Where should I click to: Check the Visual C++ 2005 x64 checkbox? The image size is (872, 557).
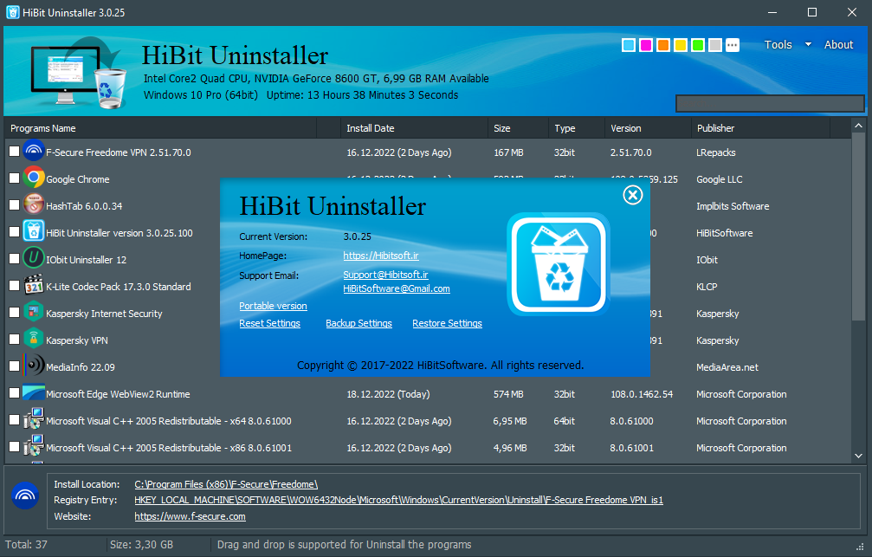14,419
